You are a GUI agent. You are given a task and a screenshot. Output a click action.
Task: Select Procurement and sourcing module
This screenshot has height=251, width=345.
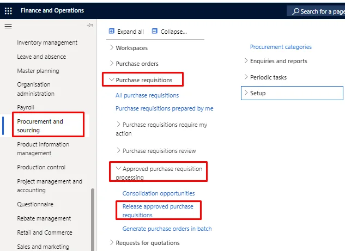tap(40, 126)
